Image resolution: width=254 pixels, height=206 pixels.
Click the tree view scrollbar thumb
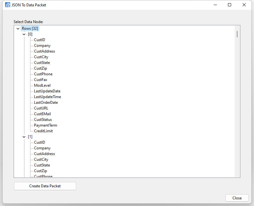click(x=237, y=34)
